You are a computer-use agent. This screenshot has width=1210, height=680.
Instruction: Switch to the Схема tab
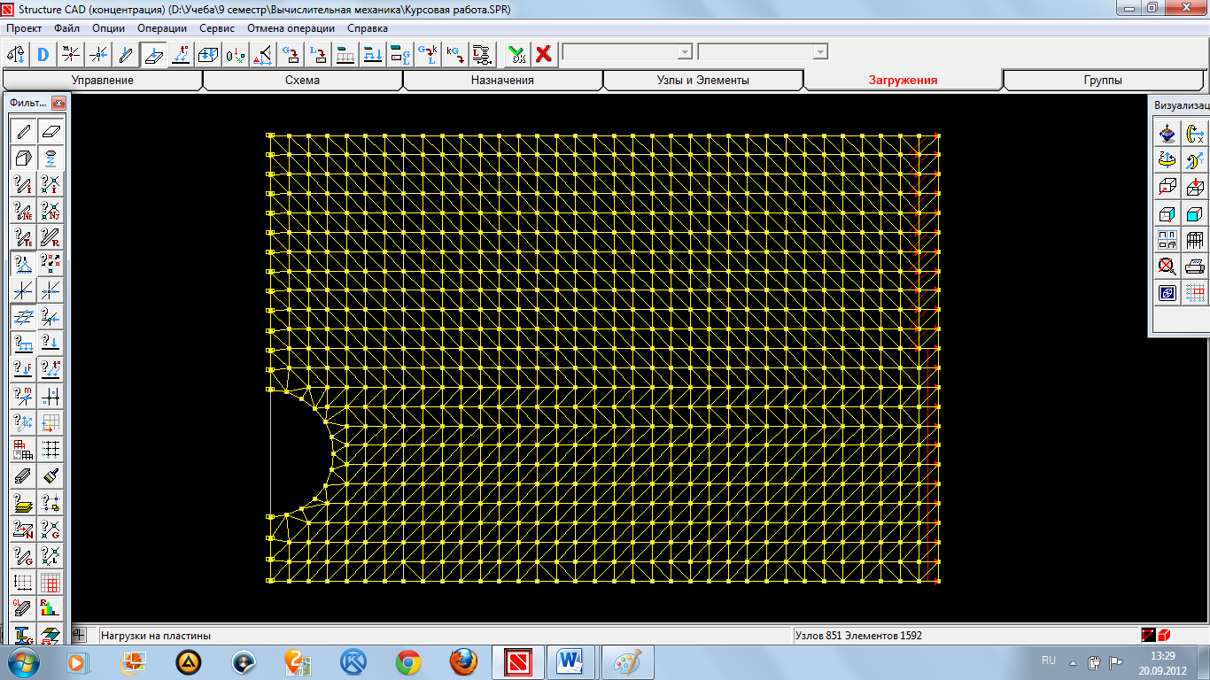(303, 80)
